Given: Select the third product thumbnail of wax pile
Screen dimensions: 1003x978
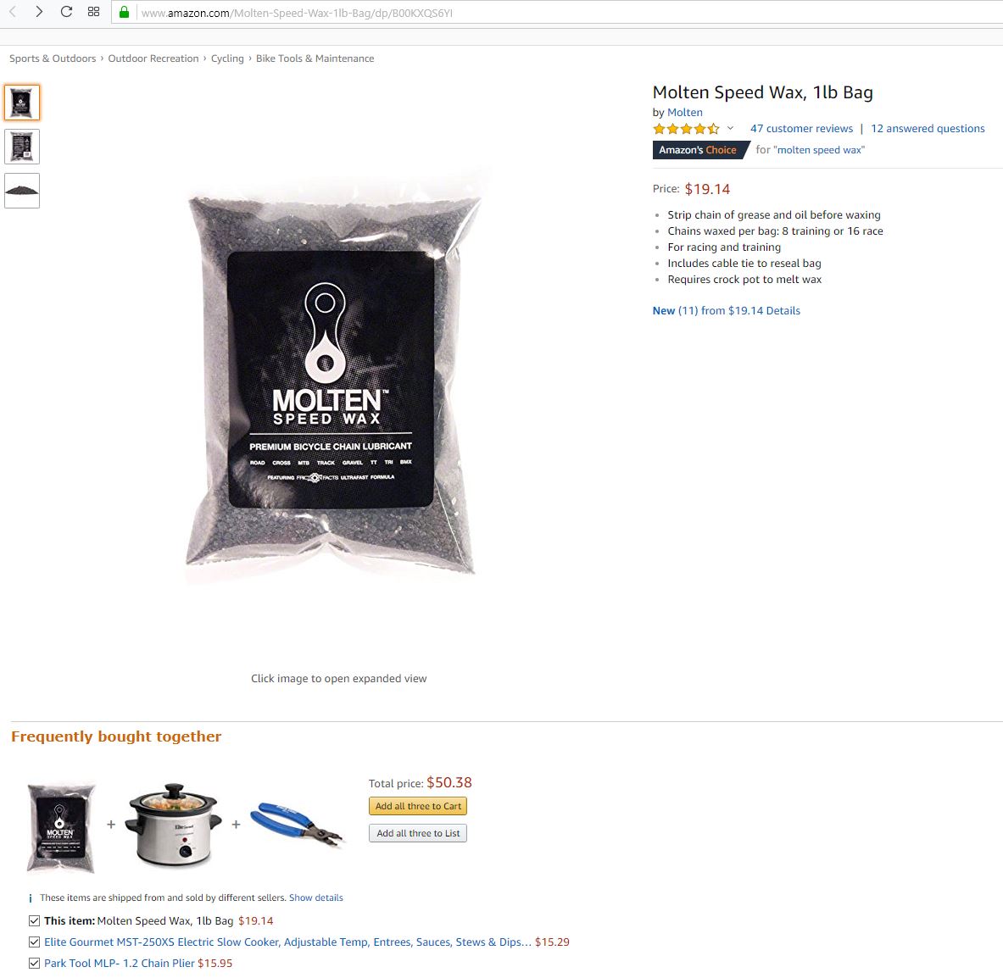Looking at the screenshot, I should pyautogui.click(x=22, y=191).
